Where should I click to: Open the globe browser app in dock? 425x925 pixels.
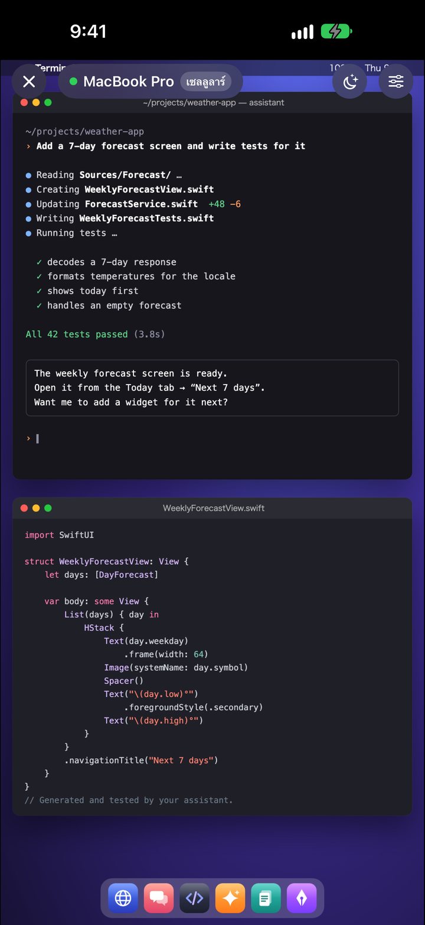123,898
